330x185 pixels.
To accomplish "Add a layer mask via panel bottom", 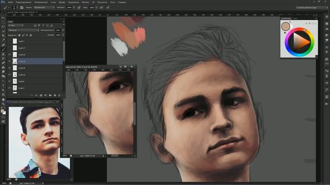I will [x=41, y=96].
